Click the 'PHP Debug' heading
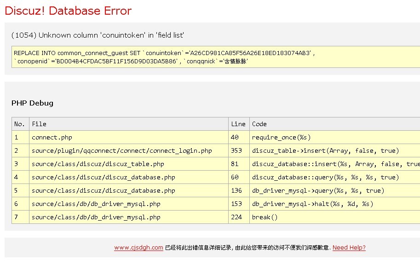420x278 pixels. click(x=32, y=103)
